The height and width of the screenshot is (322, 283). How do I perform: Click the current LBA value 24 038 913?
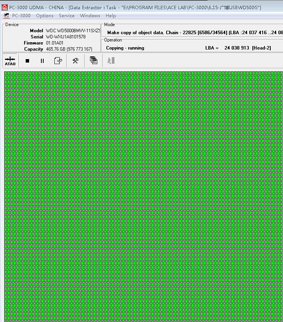[x=237, y=48]
